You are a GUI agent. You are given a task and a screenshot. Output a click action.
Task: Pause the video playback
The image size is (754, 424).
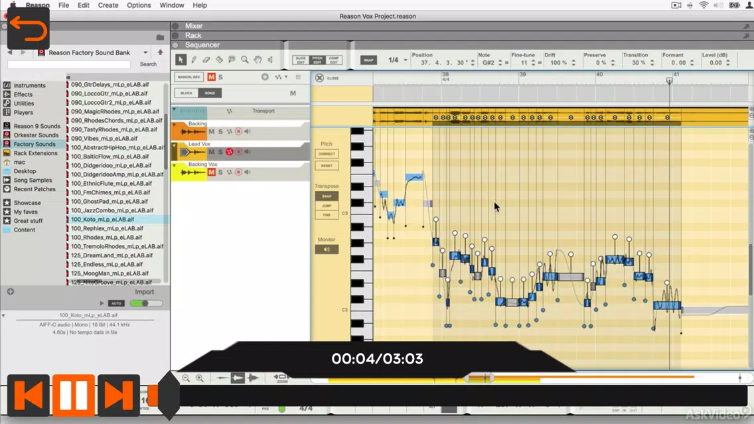pyautogui.click(x=73, y=395)
